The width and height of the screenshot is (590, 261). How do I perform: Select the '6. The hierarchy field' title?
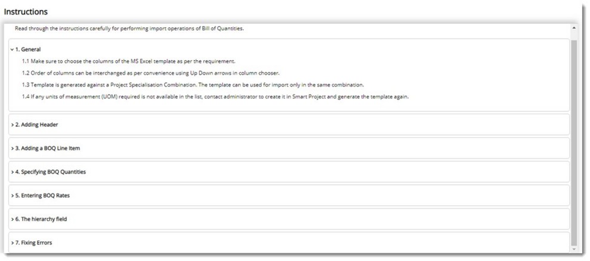[41, 219]
